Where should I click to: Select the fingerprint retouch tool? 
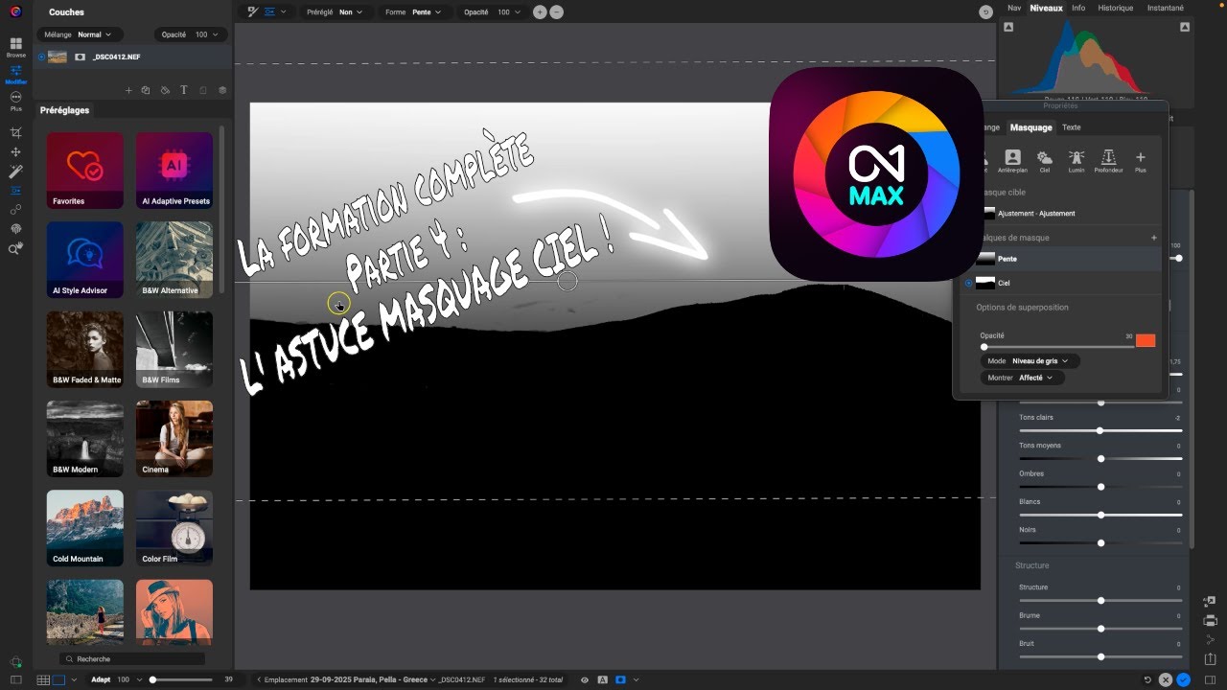pos(15,229)
